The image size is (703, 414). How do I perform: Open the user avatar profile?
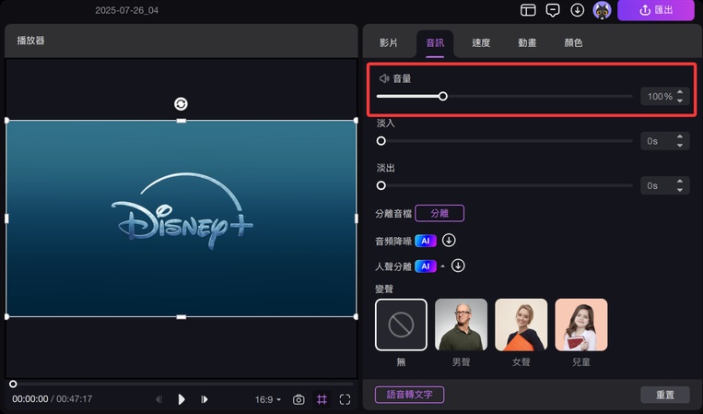[602, 10]
